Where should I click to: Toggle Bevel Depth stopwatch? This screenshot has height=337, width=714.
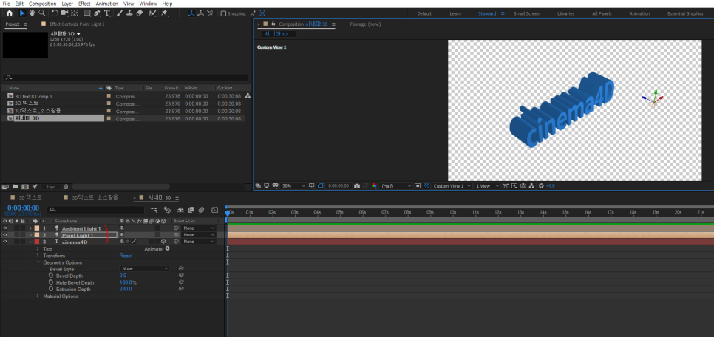[51, 276]
